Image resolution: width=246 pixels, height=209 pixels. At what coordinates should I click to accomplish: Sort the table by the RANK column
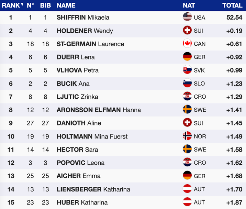[x=11, y=5]
